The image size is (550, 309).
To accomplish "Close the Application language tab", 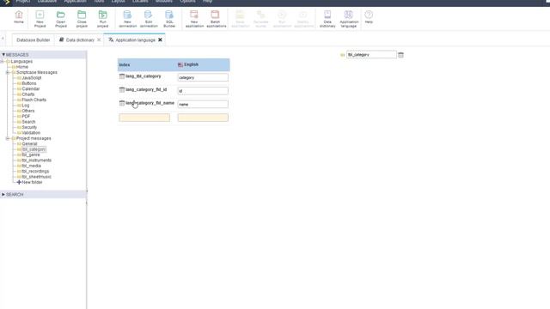I will (x=160, y=40).
